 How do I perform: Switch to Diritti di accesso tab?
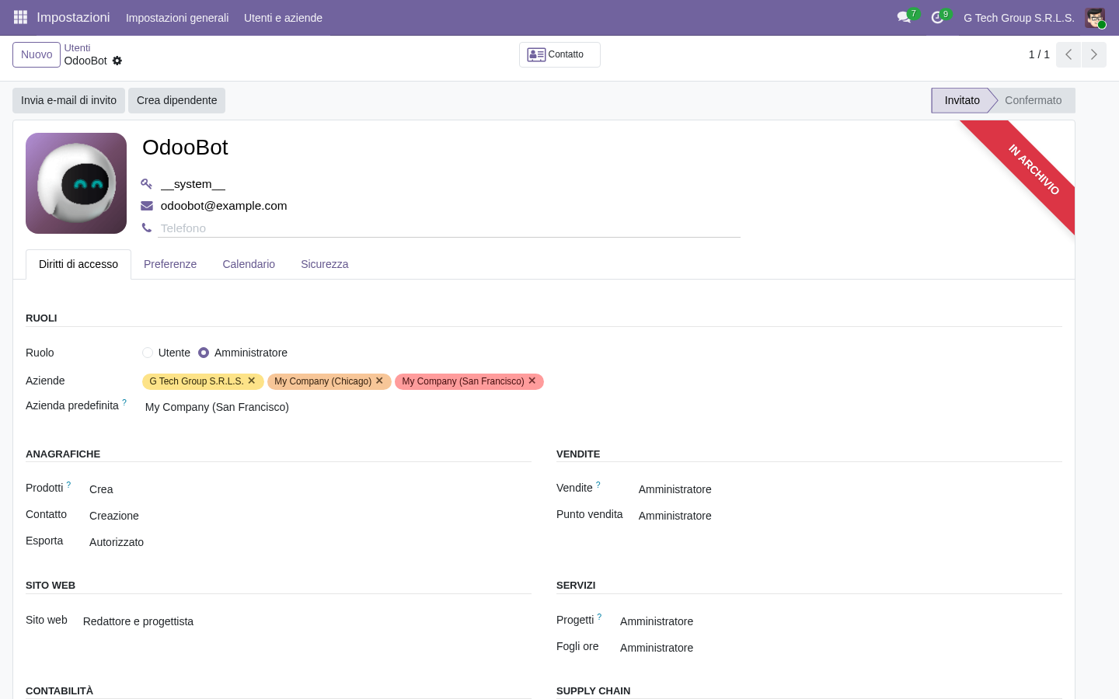click(78, 264)
